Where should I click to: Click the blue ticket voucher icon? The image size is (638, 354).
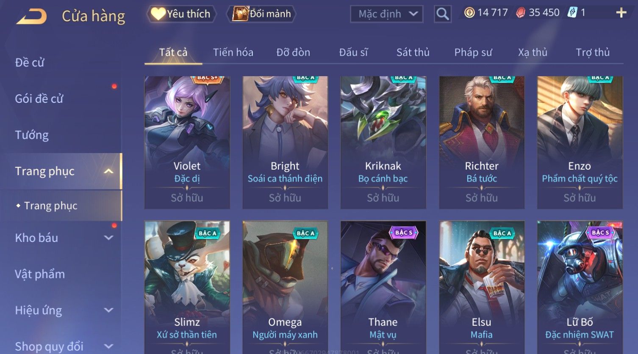(x=572, y=13)
